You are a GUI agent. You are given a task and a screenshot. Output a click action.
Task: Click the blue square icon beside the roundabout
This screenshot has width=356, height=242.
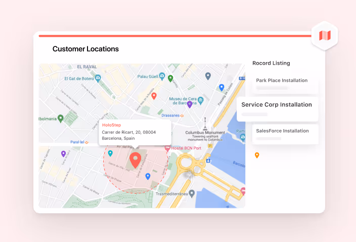coord(208,161)
